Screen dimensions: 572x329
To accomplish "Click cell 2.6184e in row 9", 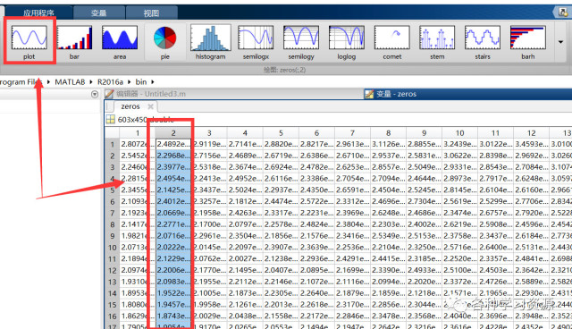I will point(531,236).
